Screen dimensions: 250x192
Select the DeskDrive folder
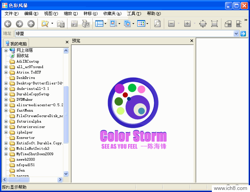[26, 78]
